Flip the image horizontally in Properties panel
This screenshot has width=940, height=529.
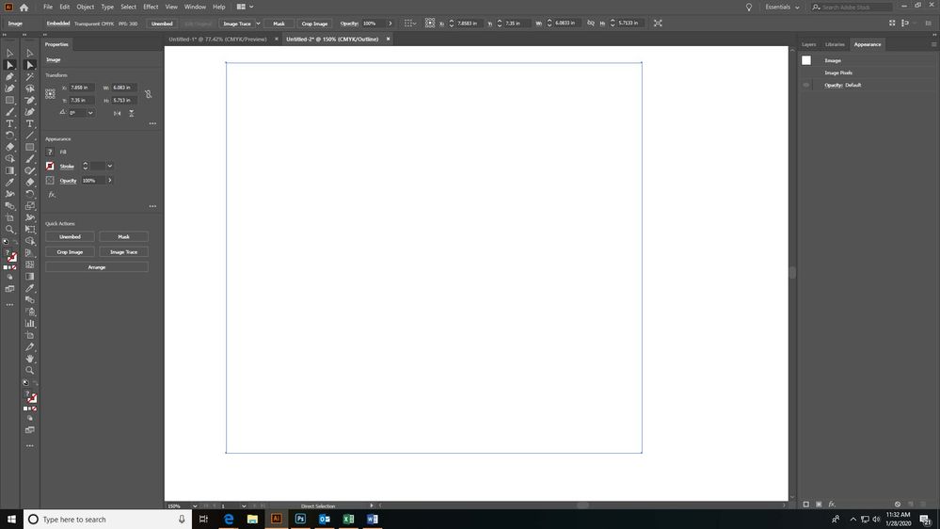[117, 113]
